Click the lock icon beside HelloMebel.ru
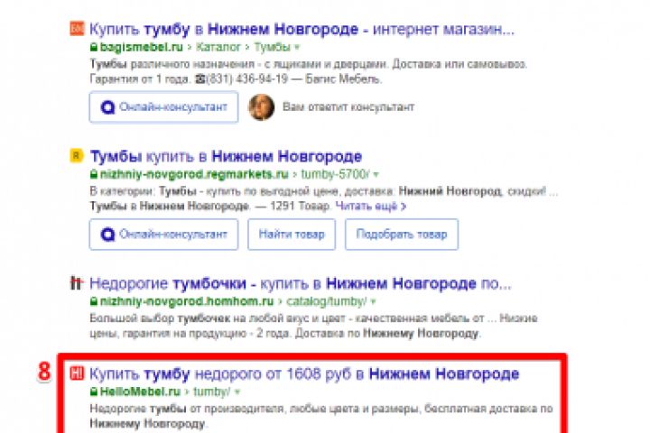This screenshot has width=650, height=433. pos(94,392)
